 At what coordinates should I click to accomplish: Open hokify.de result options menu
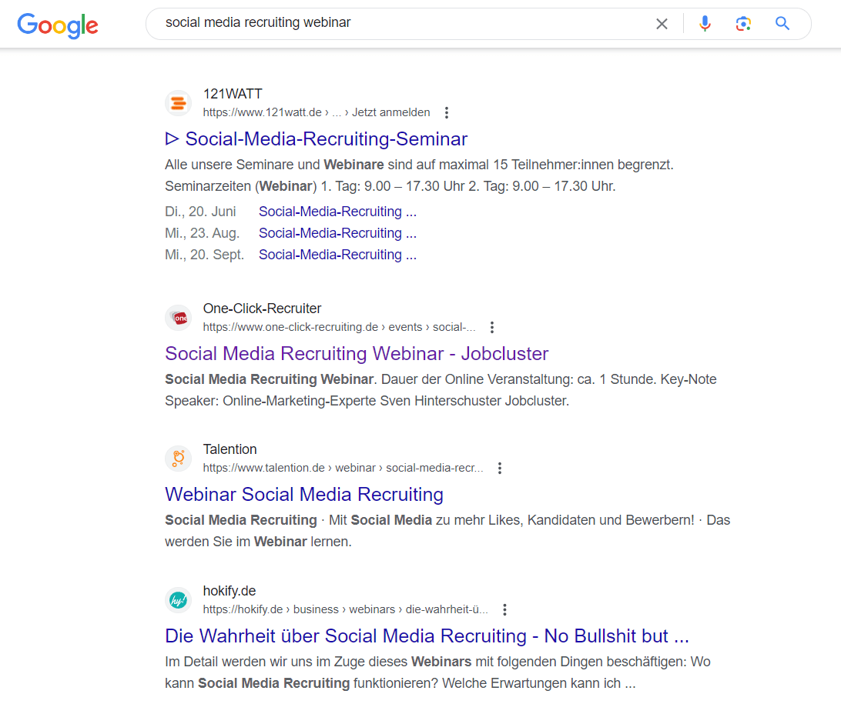504,609
